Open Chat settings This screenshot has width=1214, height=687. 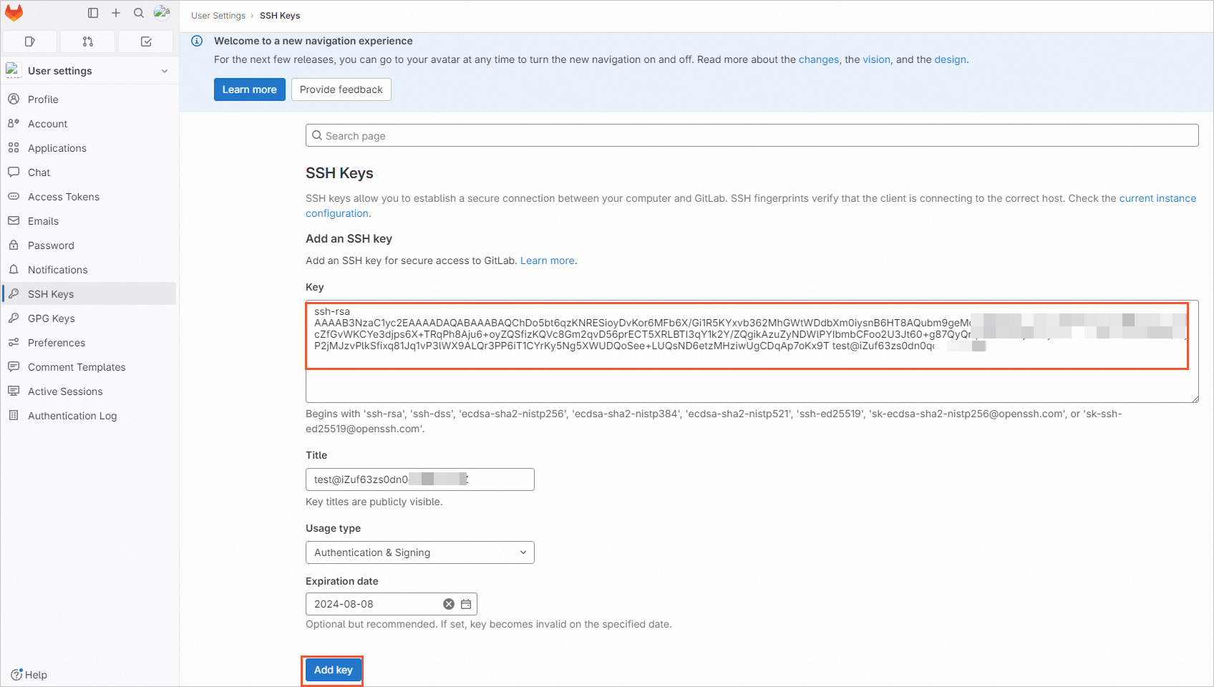(89, 172)
